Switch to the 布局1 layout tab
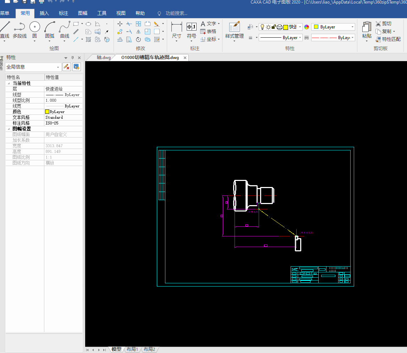Screen dimensions: 407x353 click(x=132, y=349)
